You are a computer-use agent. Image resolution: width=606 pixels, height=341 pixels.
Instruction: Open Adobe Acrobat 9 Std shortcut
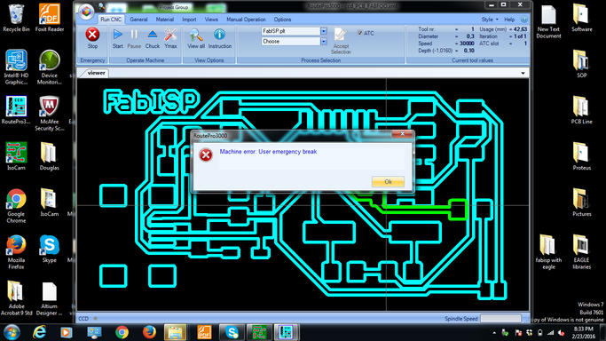16,298
